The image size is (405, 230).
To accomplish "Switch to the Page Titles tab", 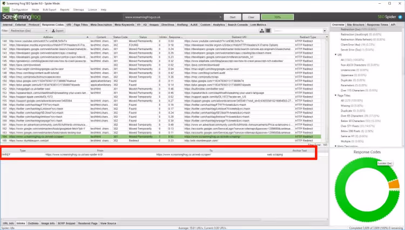I will click(80, 25).
